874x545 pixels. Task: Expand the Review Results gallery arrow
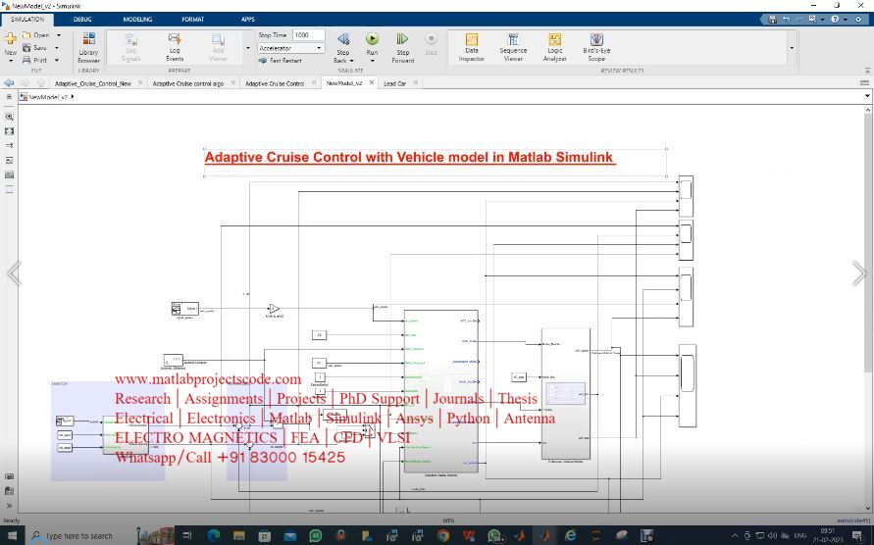point(792,47)
